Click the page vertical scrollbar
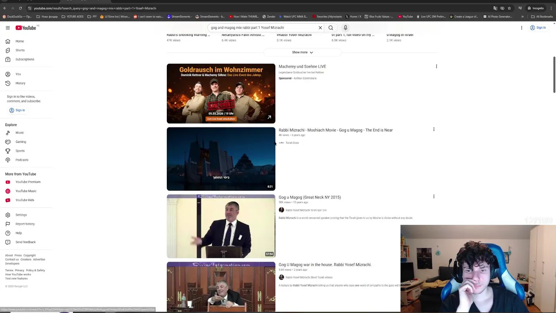Image resolution: width=556 pixels, height=313 pixels. [554, 74]
